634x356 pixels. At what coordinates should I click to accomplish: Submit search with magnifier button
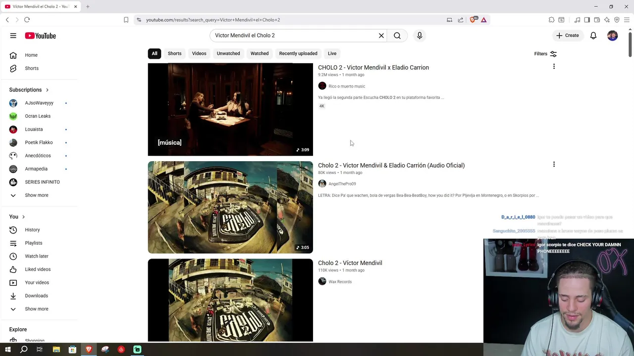[397, 36]
